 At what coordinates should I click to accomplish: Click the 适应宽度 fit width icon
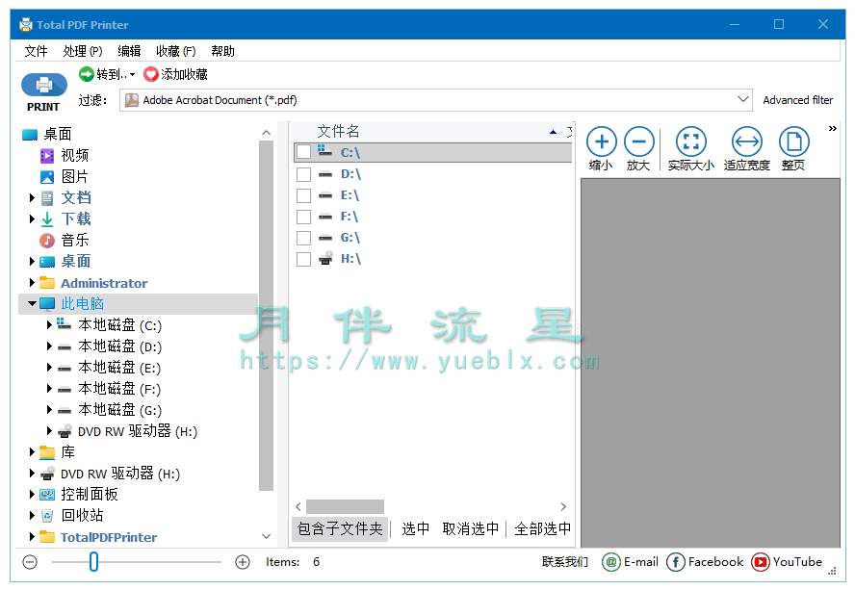746,141
